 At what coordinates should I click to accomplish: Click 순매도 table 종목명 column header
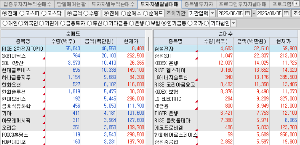click(x=23, y=41)
